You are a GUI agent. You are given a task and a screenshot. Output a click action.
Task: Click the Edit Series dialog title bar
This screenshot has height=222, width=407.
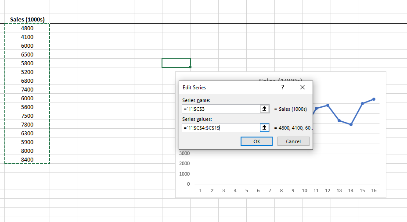(228, 88)
